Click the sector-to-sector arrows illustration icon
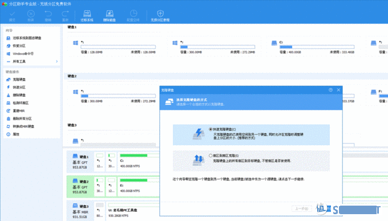Image resolution: width=388 pixels, height=221 pixels. 199,160
